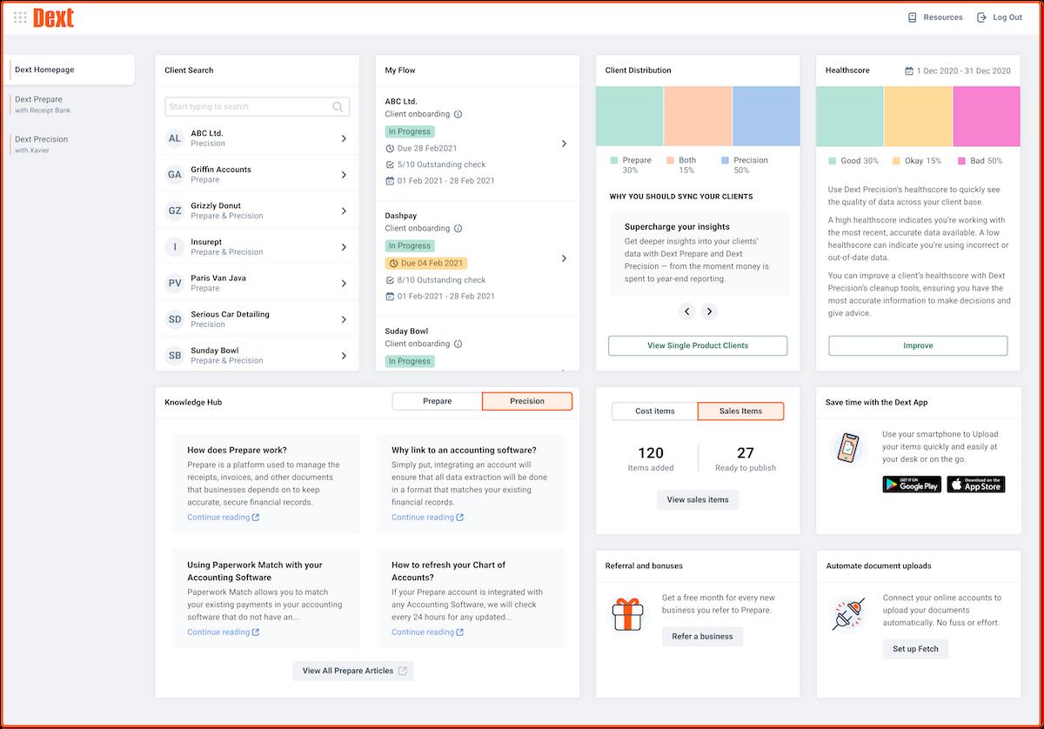Click info icon beside Dashpay Client onboarding

458,228
